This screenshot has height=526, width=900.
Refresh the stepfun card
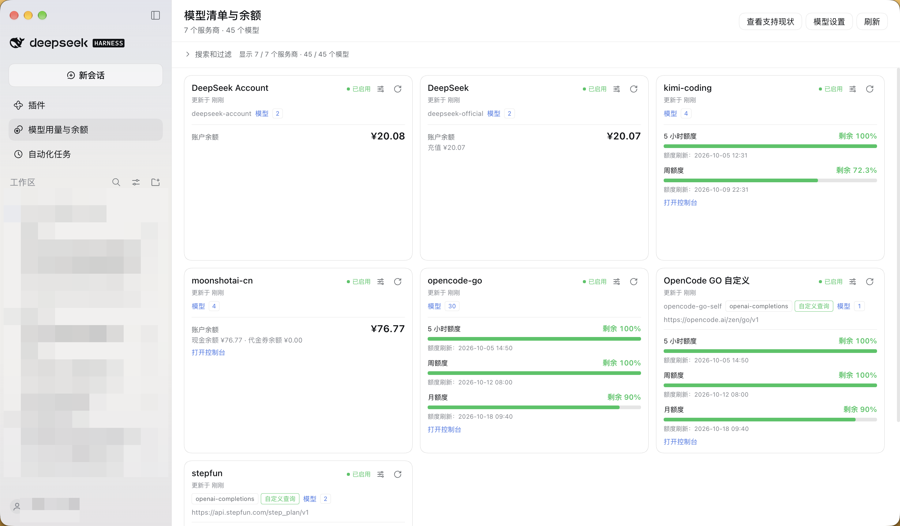point(397,474)
